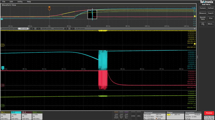Image resolution: width=215 pixels, height=120 pixels.
Task: Add a new Measure
Action: click(x=203, y=13)
